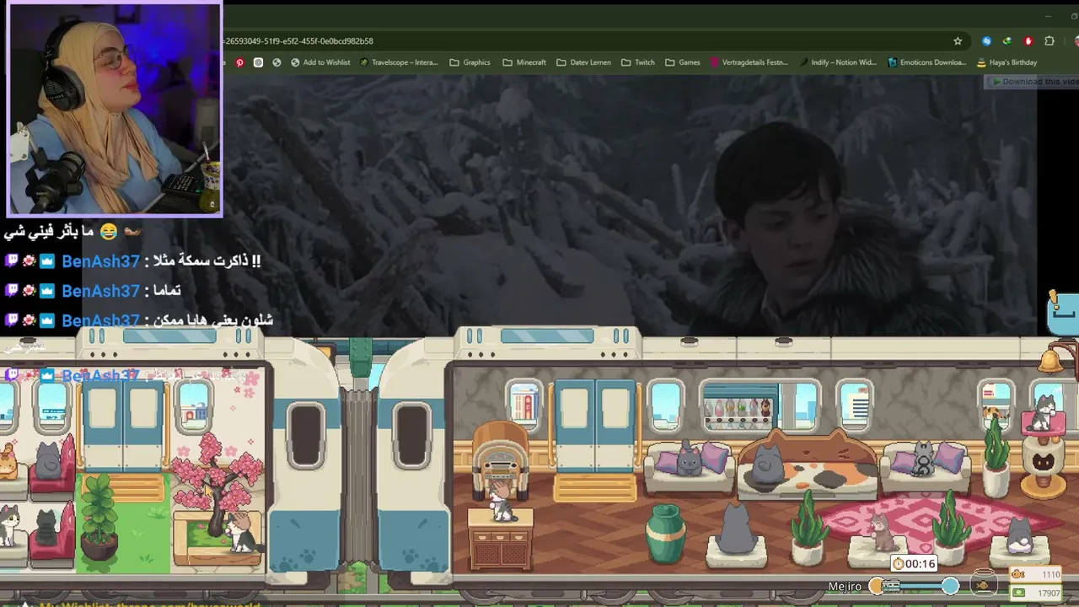Bookmark this page with the star icon
This screenshot has height=607, width=1079.
(958, 40)
